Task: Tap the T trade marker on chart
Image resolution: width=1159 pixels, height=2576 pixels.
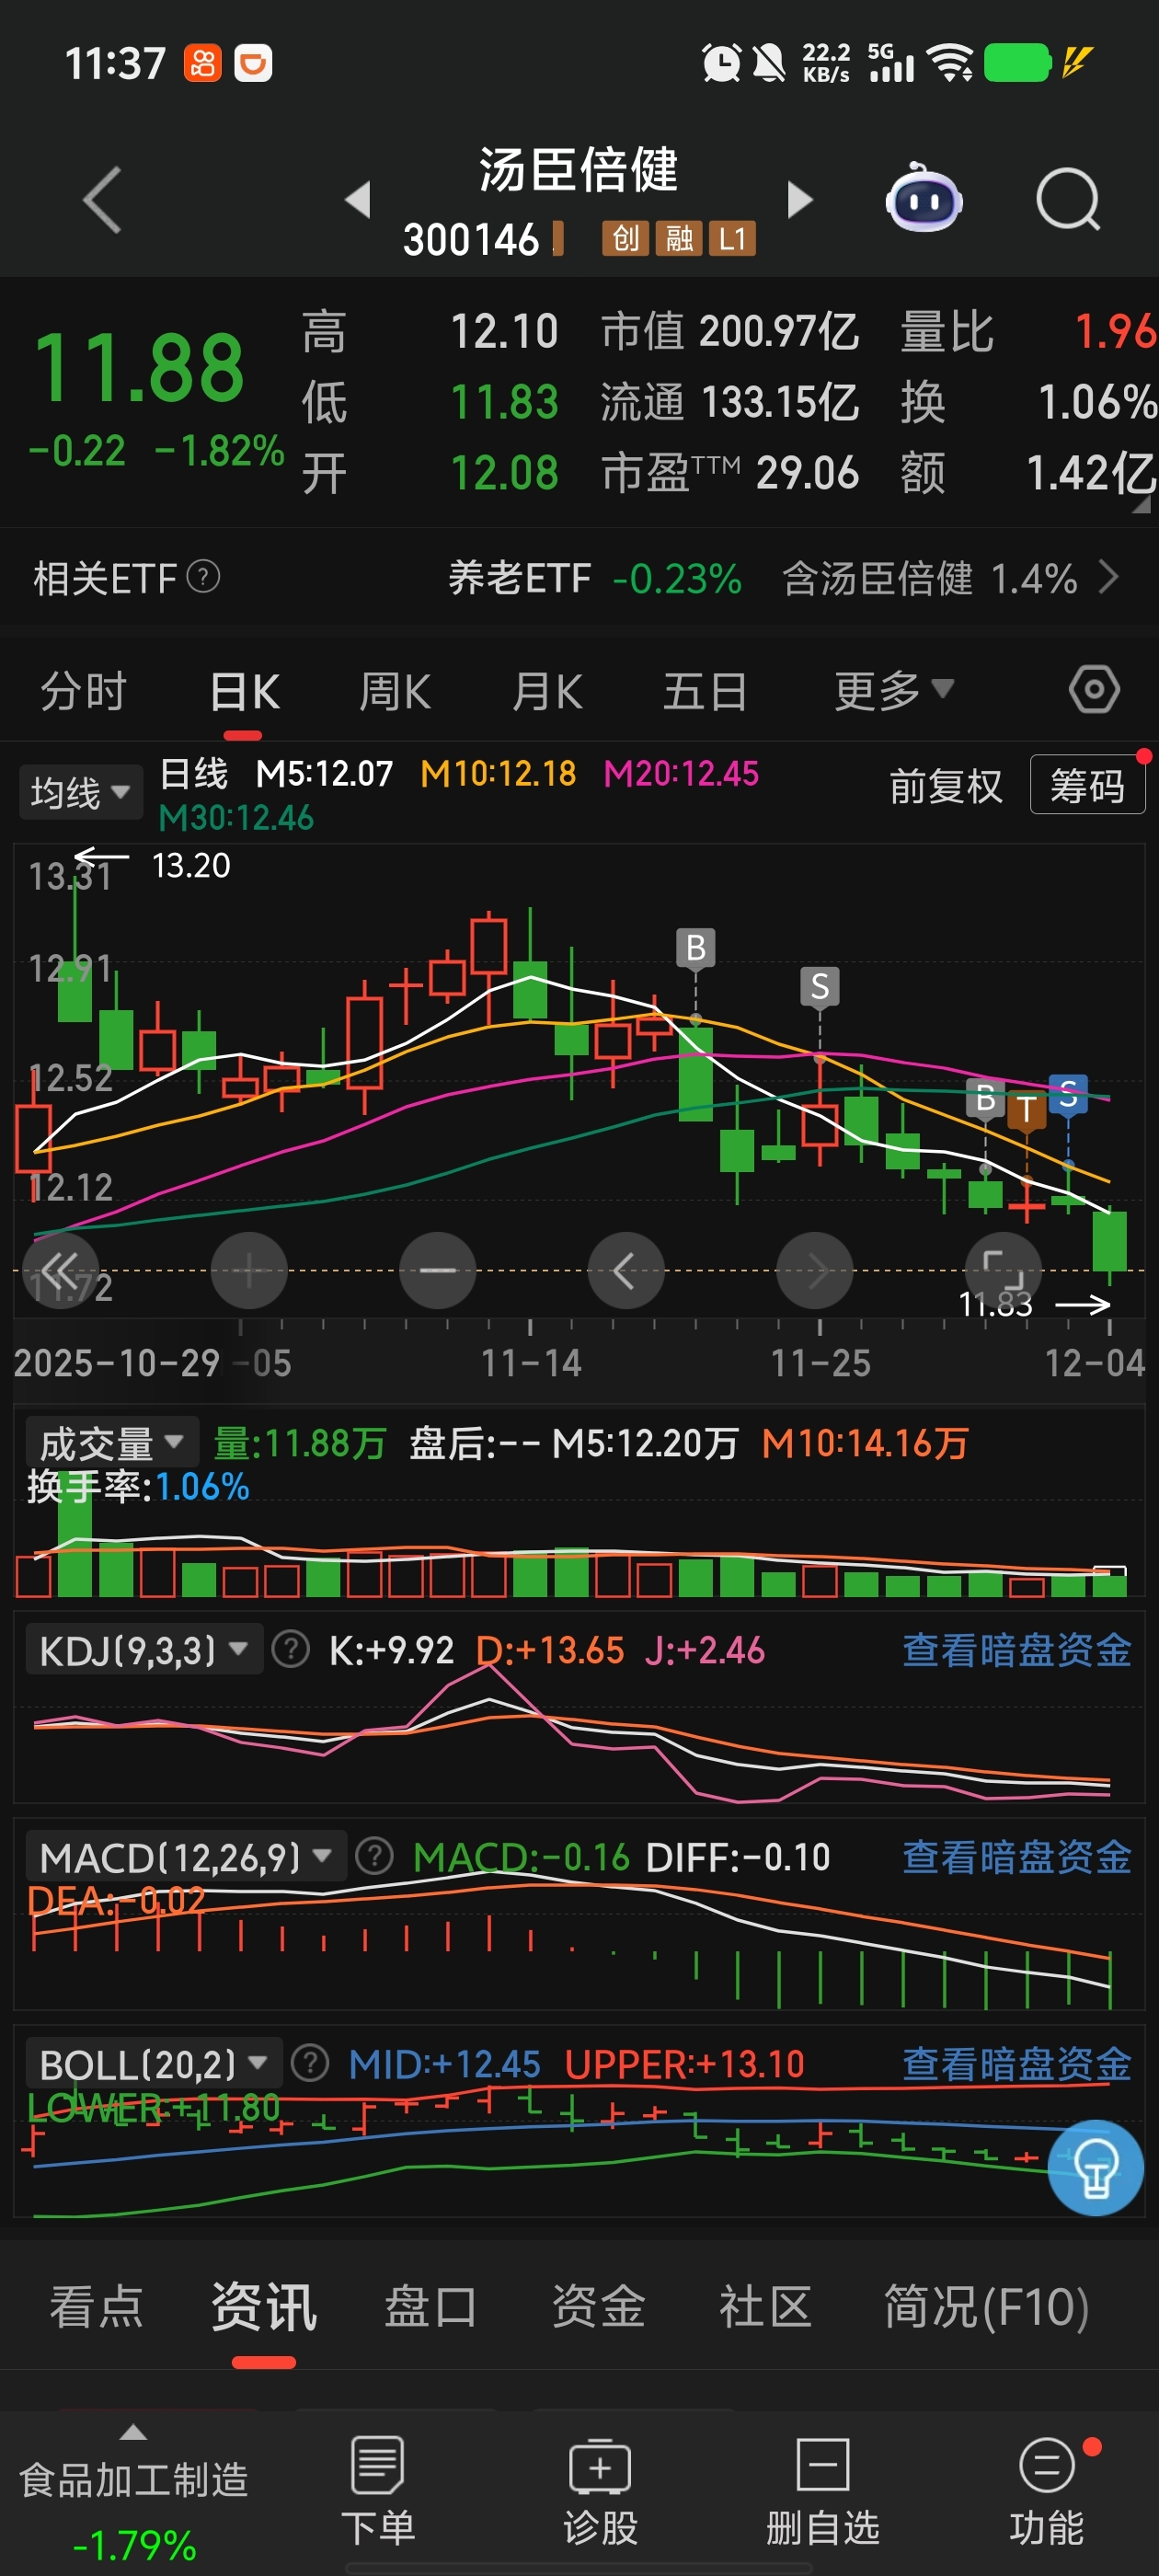Action: tap(1026, 1110)
